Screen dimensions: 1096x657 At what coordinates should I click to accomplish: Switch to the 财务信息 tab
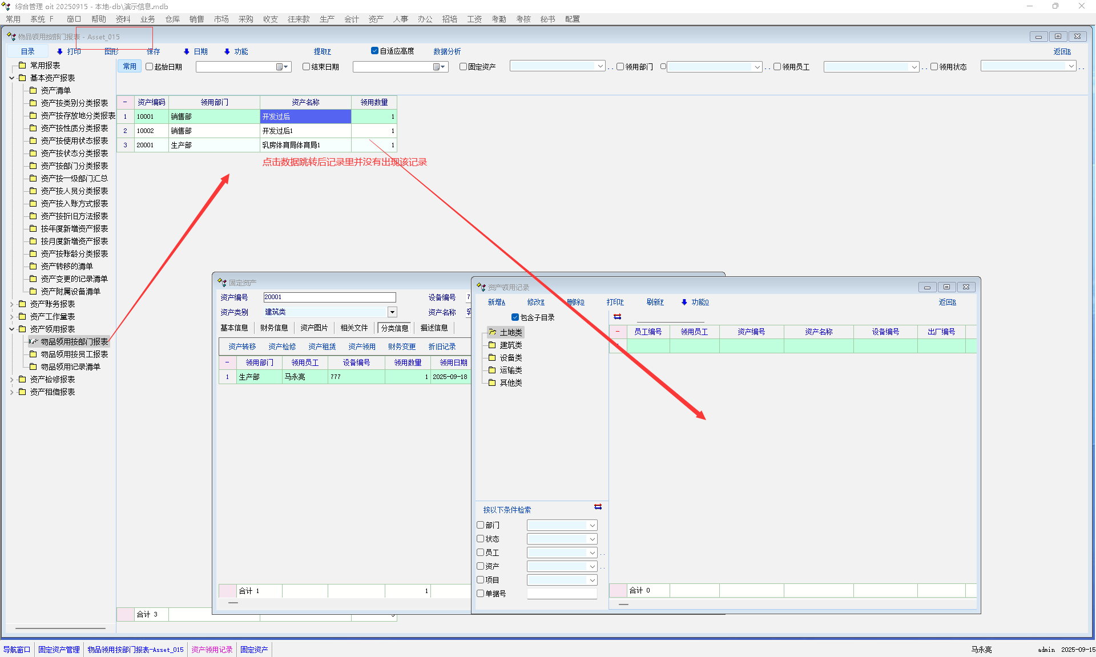[274, 328]
